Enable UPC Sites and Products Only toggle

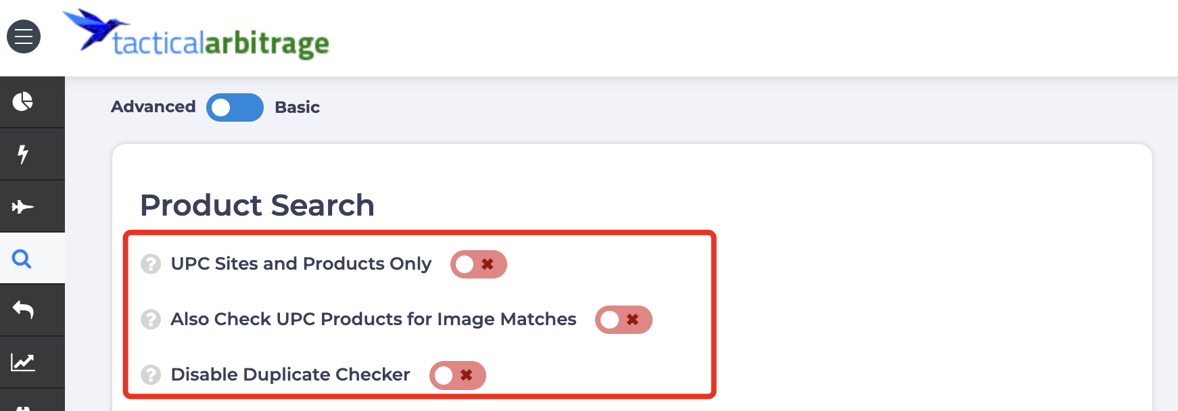coord(479,264)
